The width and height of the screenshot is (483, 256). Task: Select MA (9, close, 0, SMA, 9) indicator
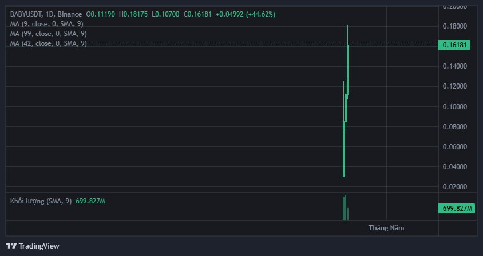click(46, 24)
